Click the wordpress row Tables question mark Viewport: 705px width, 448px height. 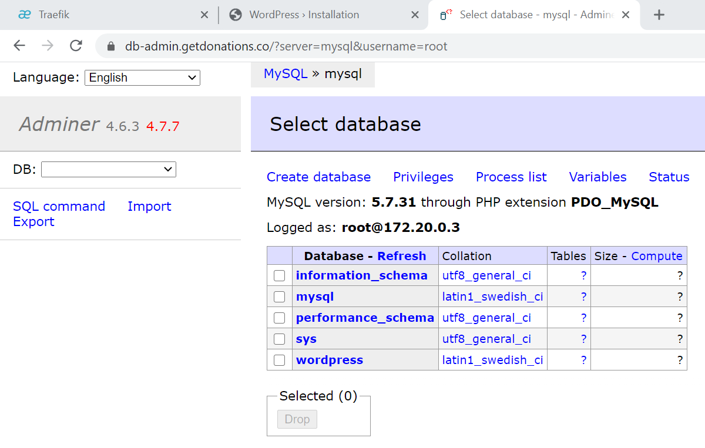[x=583, y=360]
